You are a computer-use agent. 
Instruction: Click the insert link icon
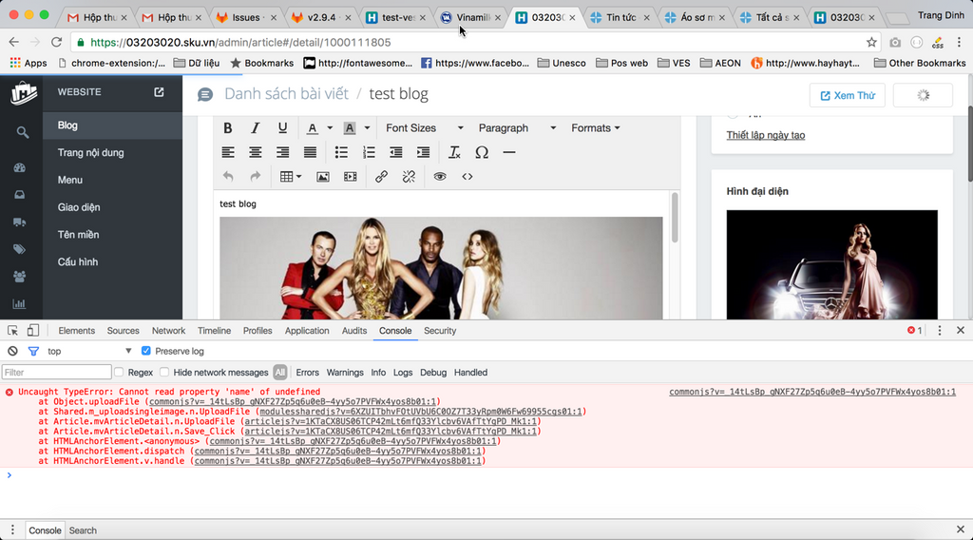381,177
